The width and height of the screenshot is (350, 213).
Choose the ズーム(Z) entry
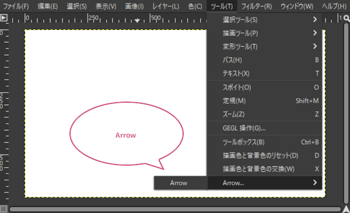pyautogui.click(x=264, y=114)
